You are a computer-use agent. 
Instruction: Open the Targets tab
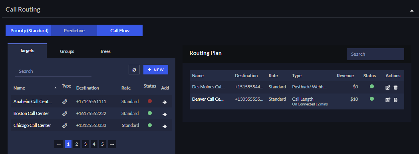pyautogui.click(x=27, y=51)
